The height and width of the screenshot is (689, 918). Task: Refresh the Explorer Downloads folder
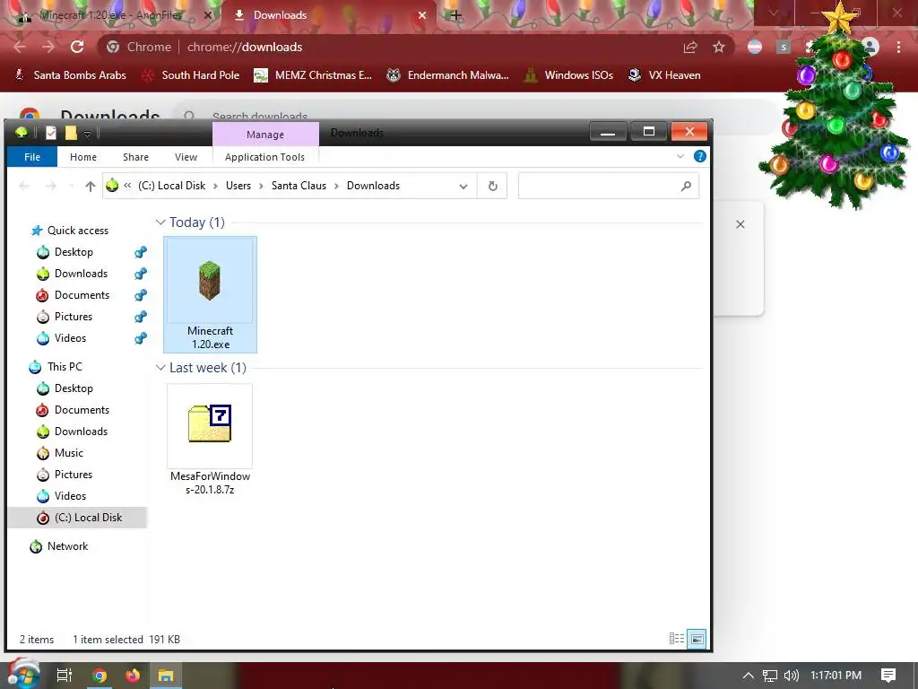pos(492,186)
